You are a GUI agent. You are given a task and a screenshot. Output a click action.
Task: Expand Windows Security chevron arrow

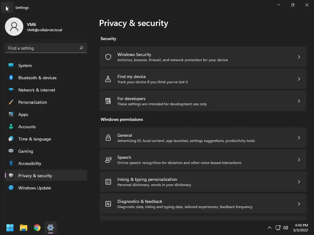pos(299,57)
